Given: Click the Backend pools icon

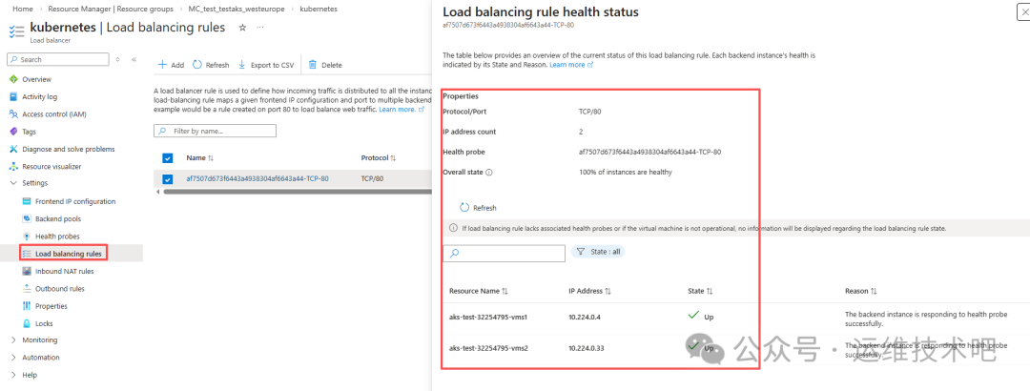Looking at the screenshot, I should tap(27, 218).
